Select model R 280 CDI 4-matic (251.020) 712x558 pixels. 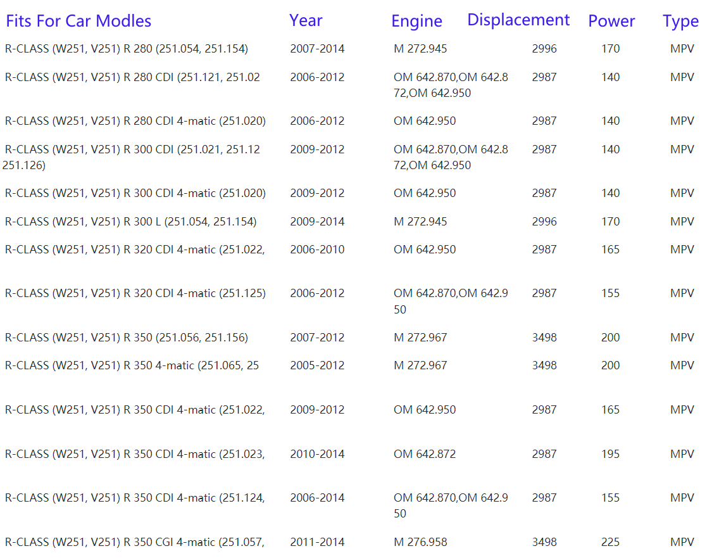135,121
